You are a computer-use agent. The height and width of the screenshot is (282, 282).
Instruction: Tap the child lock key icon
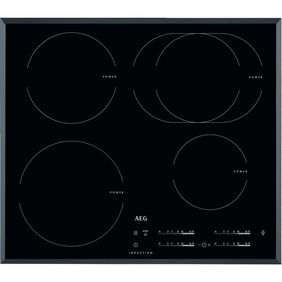coord(136,233)
